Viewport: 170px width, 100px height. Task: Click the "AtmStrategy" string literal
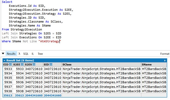(50, 41)
